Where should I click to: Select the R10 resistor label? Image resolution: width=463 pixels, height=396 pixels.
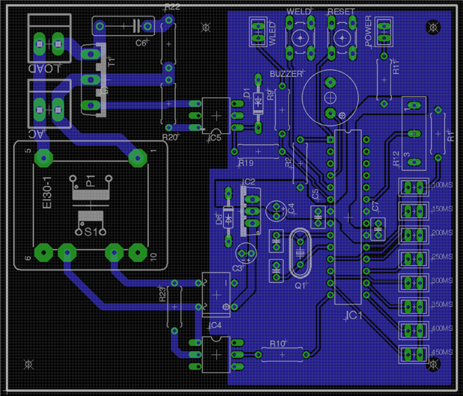pos(278,344)
